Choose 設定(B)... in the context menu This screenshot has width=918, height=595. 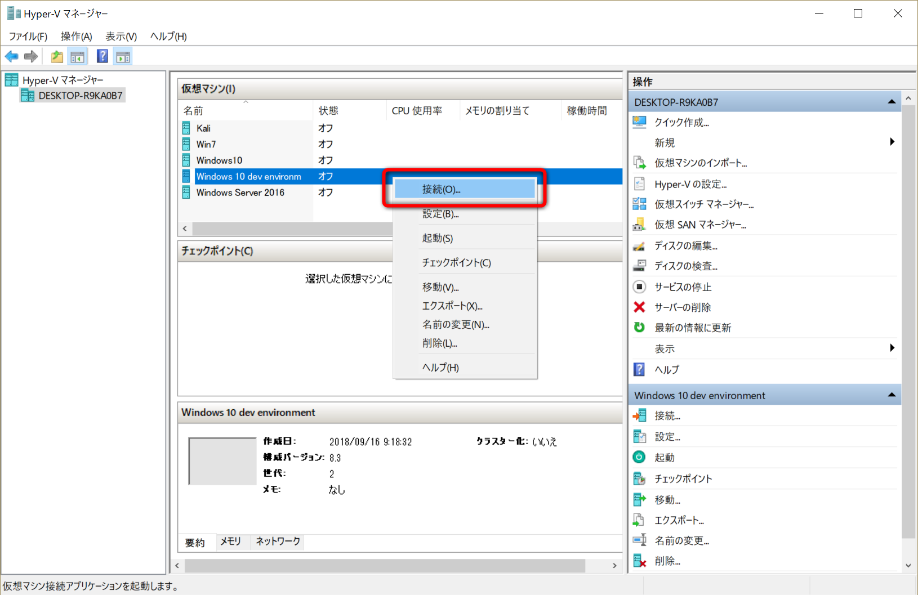click(x=465, y=214)
